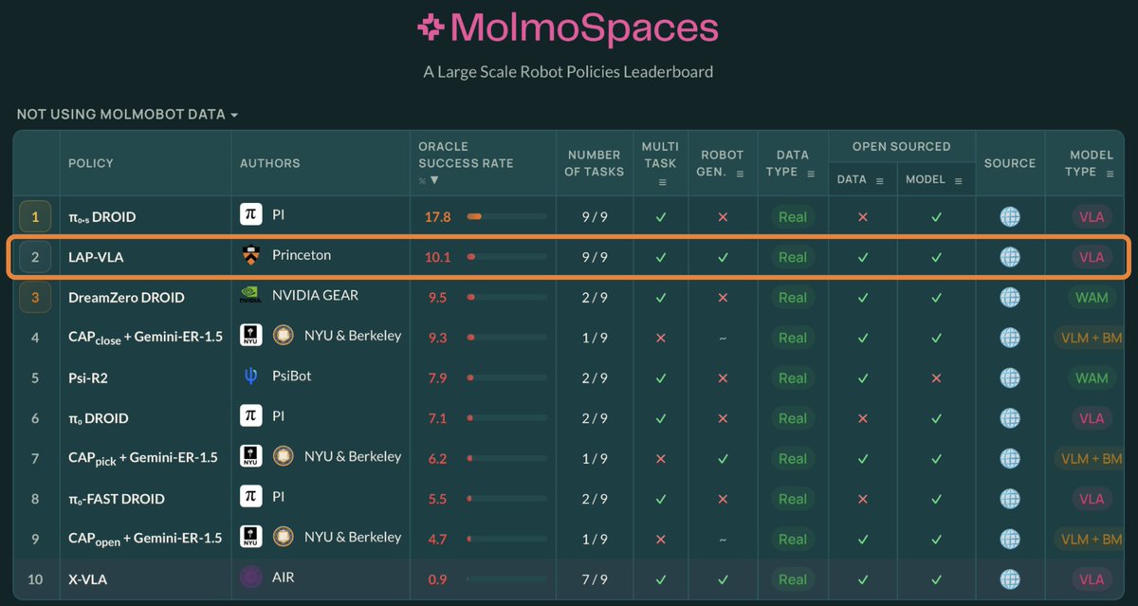Open the Open Sourced Data filter
Image resolution: width=1138 pixels, height=606 pixels.
pos(880,180)
